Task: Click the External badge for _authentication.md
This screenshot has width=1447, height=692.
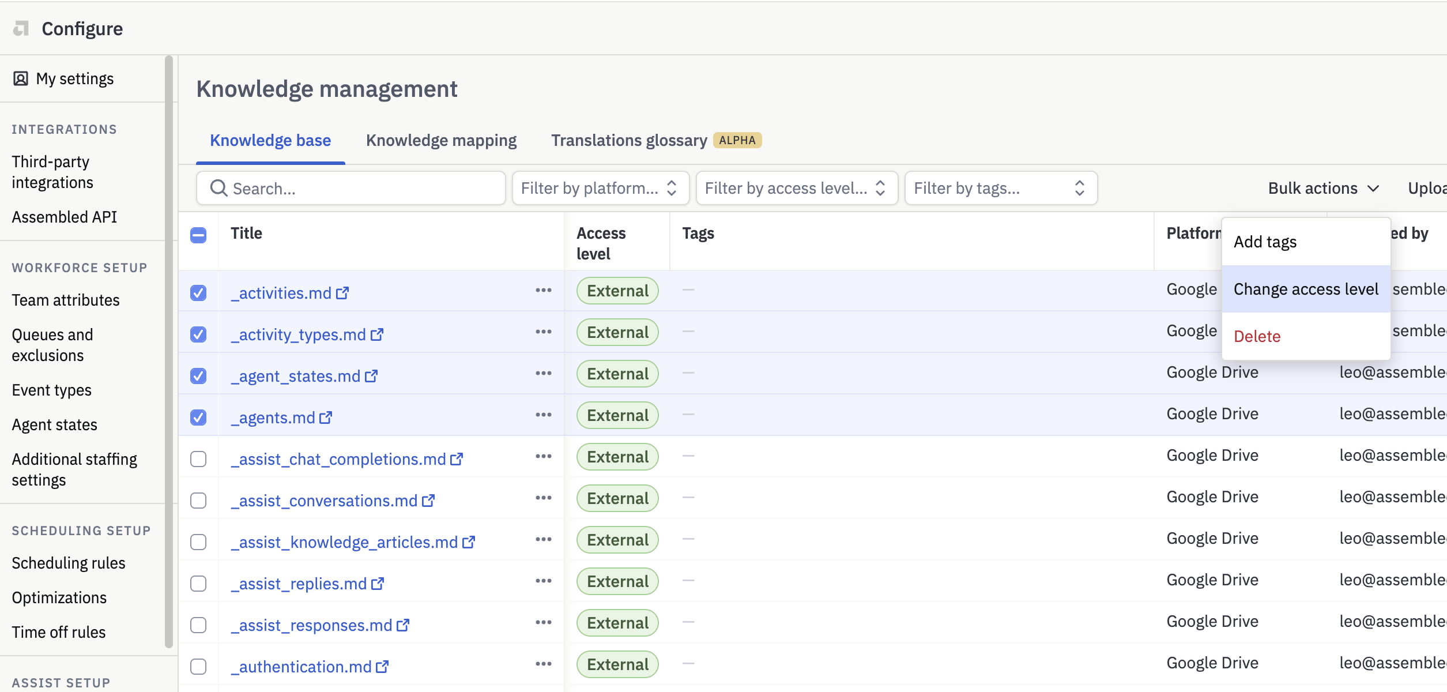Action: [618, 664]
